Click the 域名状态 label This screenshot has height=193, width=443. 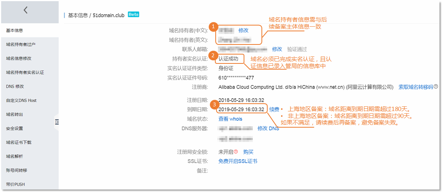[x=198, y=119]
